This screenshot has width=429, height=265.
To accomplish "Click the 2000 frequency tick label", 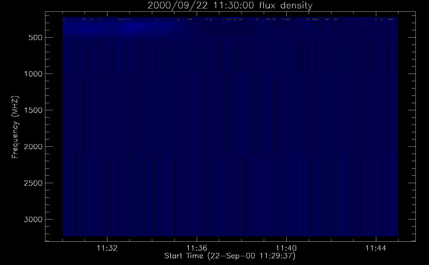I will click(x=33, y=147).
